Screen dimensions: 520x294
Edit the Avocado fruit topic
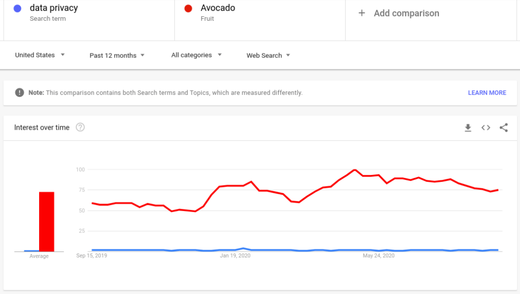tap(218, 8)
